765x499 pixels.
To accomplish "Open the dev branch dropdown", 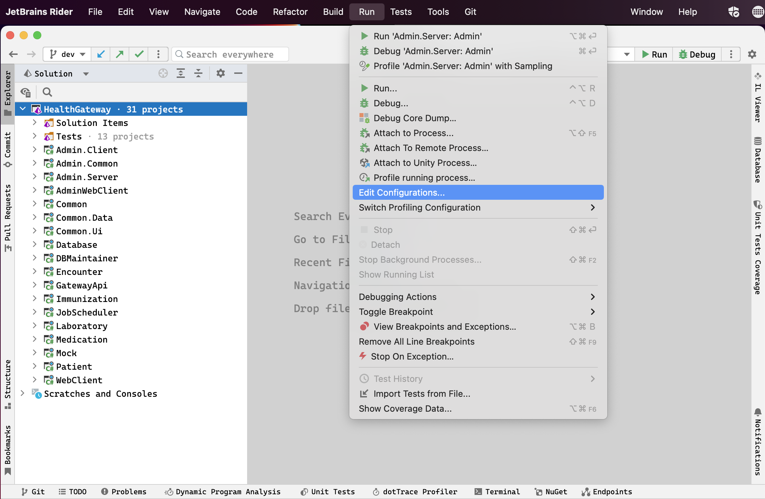I will click(67, 54).
